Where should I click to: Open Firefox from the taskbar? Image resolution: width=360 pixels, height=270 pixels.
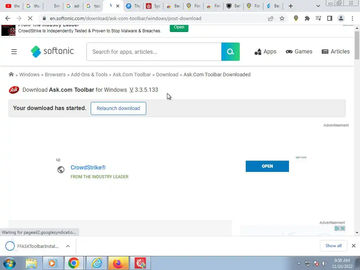point(118,263)
